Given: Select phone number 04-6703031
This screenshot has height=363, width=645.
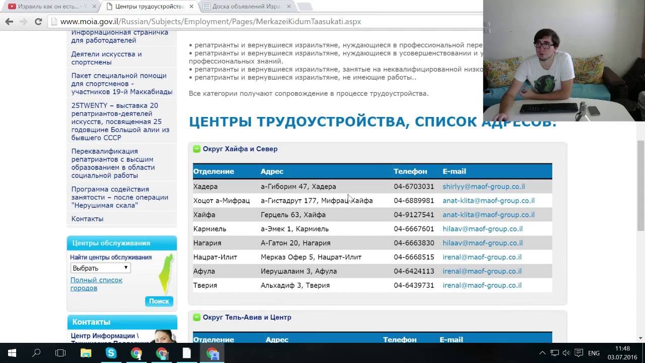Looking at the screenshot, I should click(x=414, y=187).
